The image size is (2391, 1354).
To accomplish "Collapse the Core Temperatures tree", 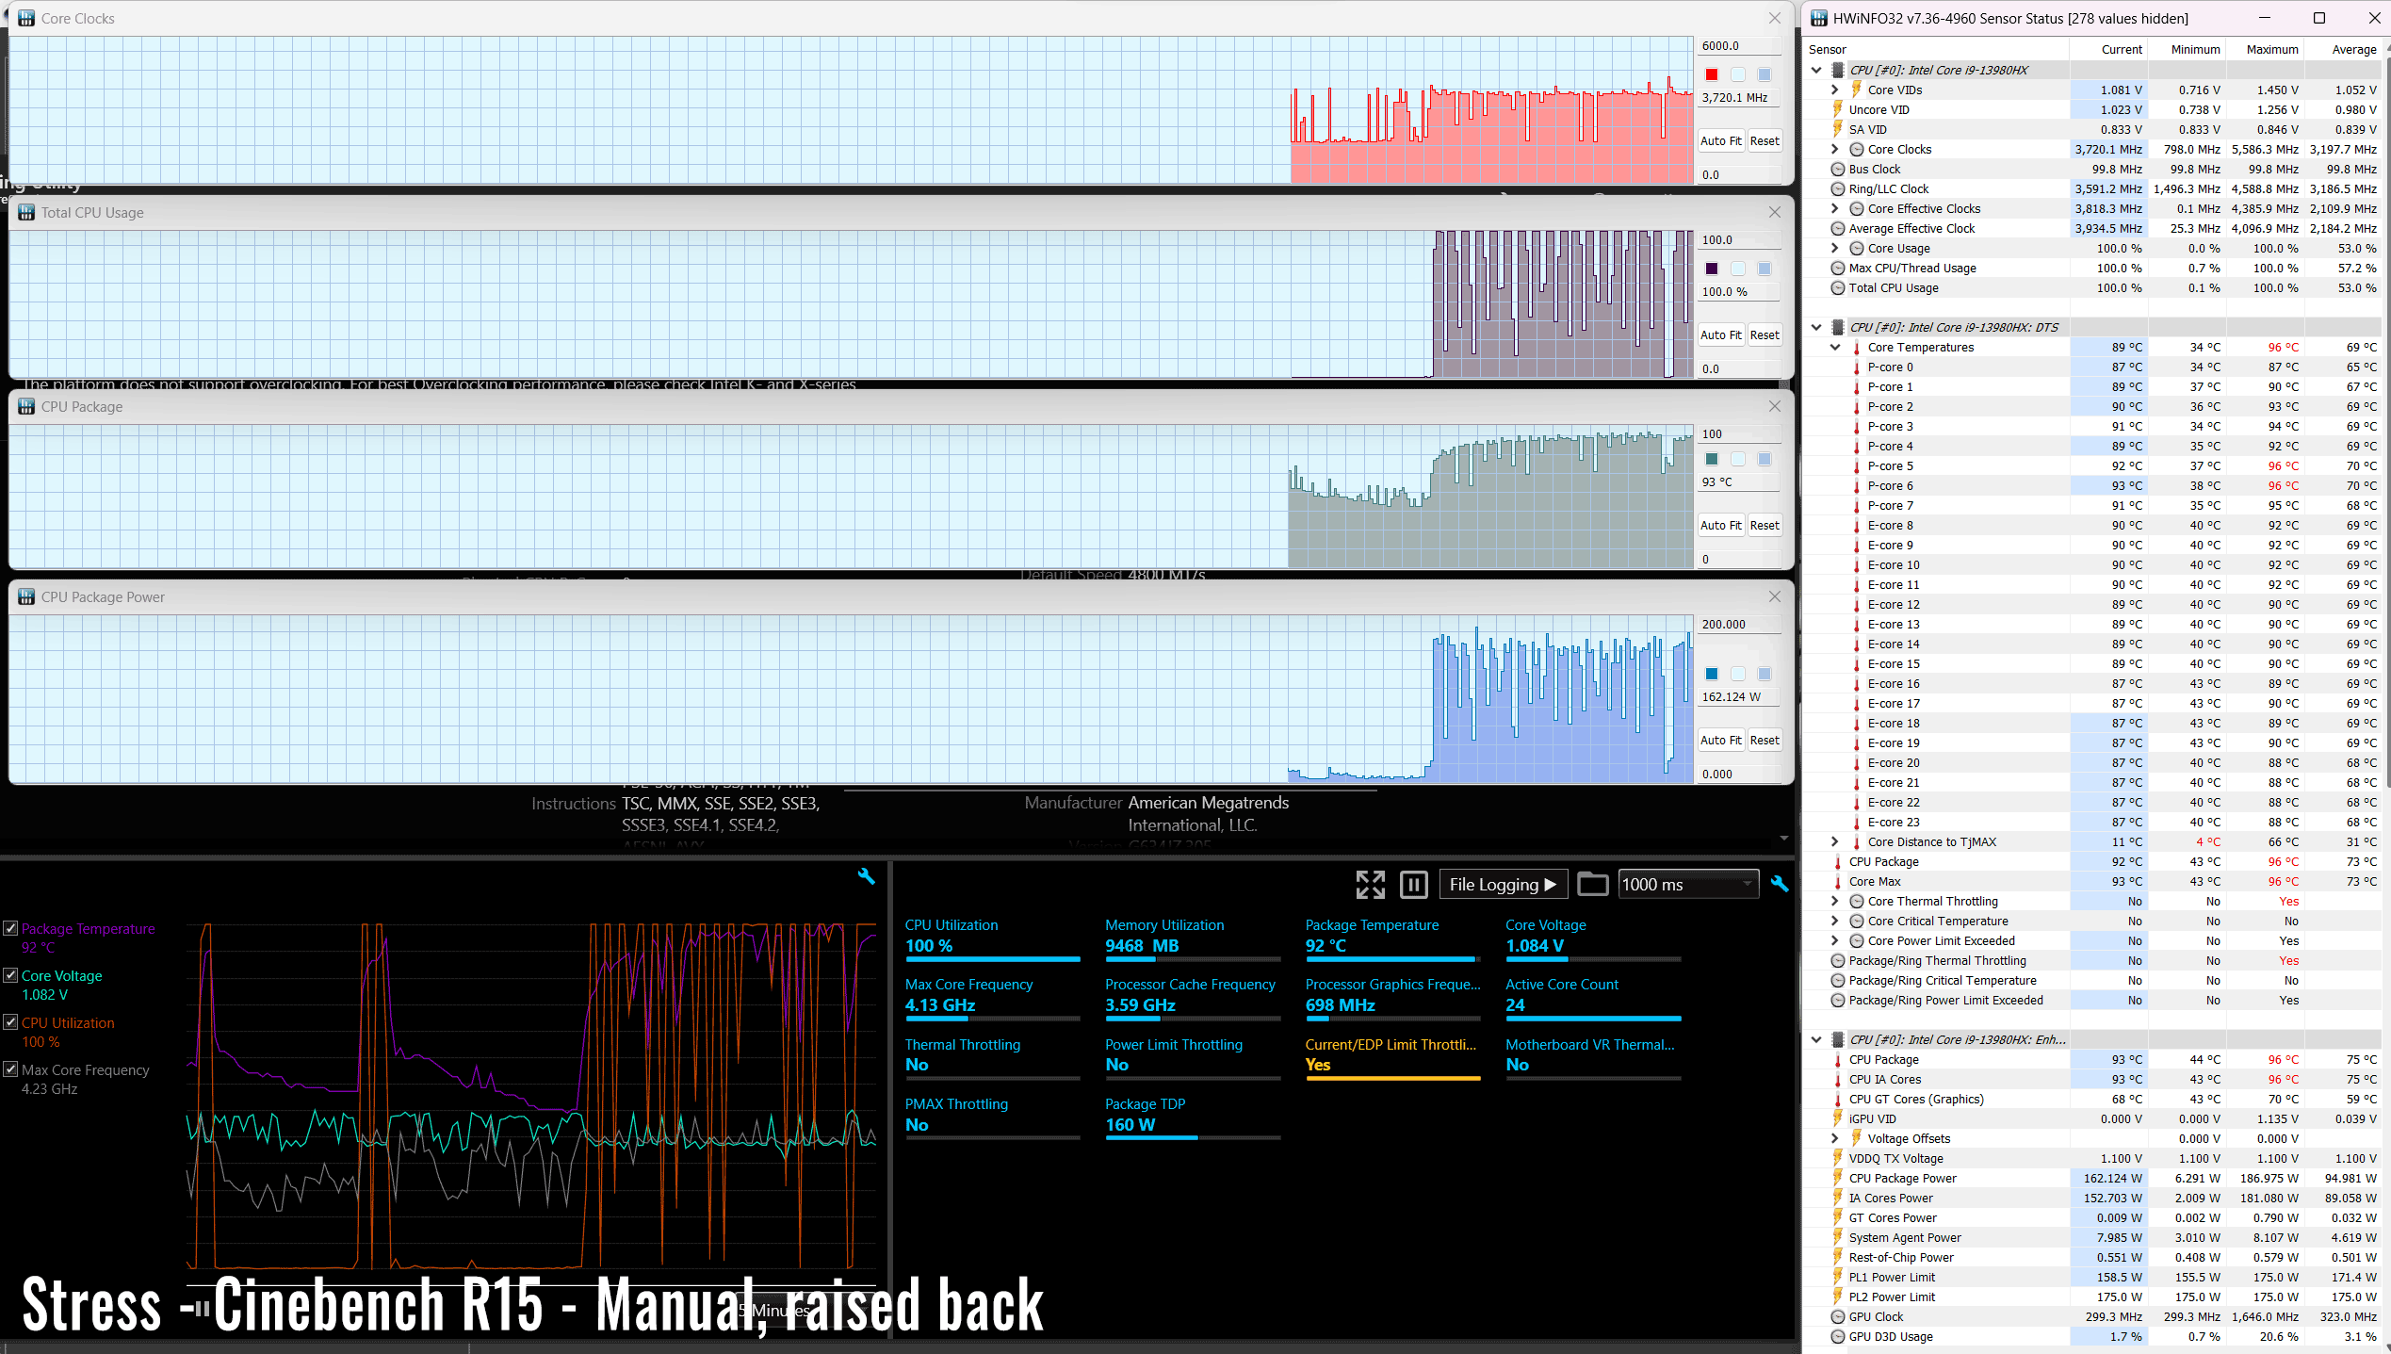I will pyautogui.click(x=1834, y=348).
